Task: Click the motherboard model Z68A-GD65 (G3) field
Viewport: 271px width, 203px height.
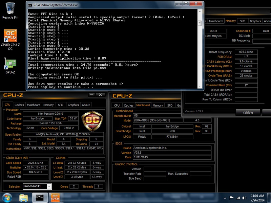Action: 158,120
